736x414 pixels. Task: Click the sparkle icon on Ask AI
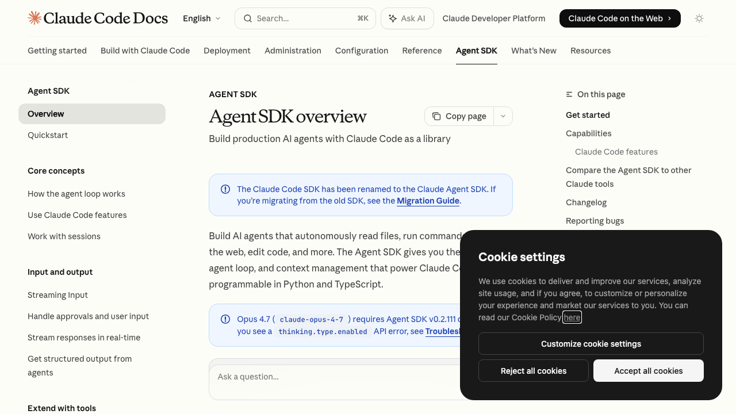pos(393,18)
